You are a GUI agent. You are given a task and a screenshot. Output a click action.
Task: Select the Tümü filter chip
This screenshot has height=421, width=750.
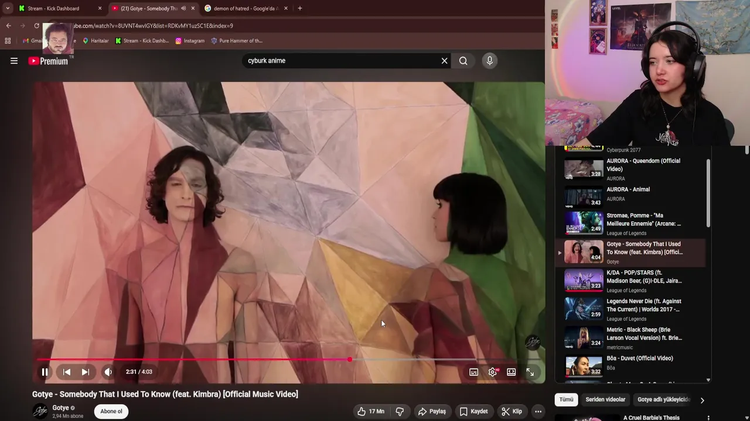566,399
